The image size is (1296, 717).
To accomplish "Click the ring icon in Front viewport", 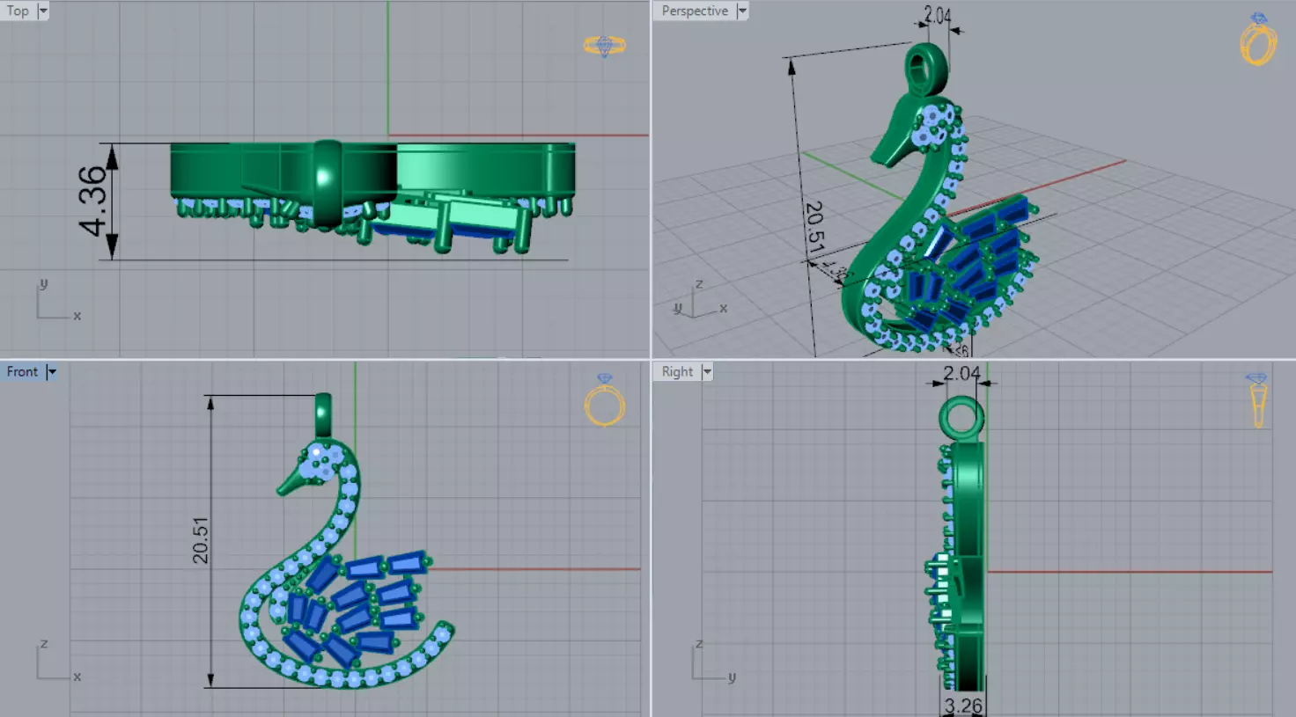I will [605, 400].
